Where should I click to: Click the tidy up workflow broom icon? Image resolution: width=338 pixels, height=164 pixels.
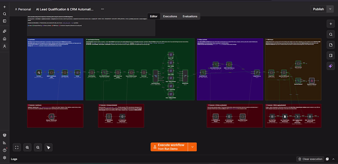point(49,147)
